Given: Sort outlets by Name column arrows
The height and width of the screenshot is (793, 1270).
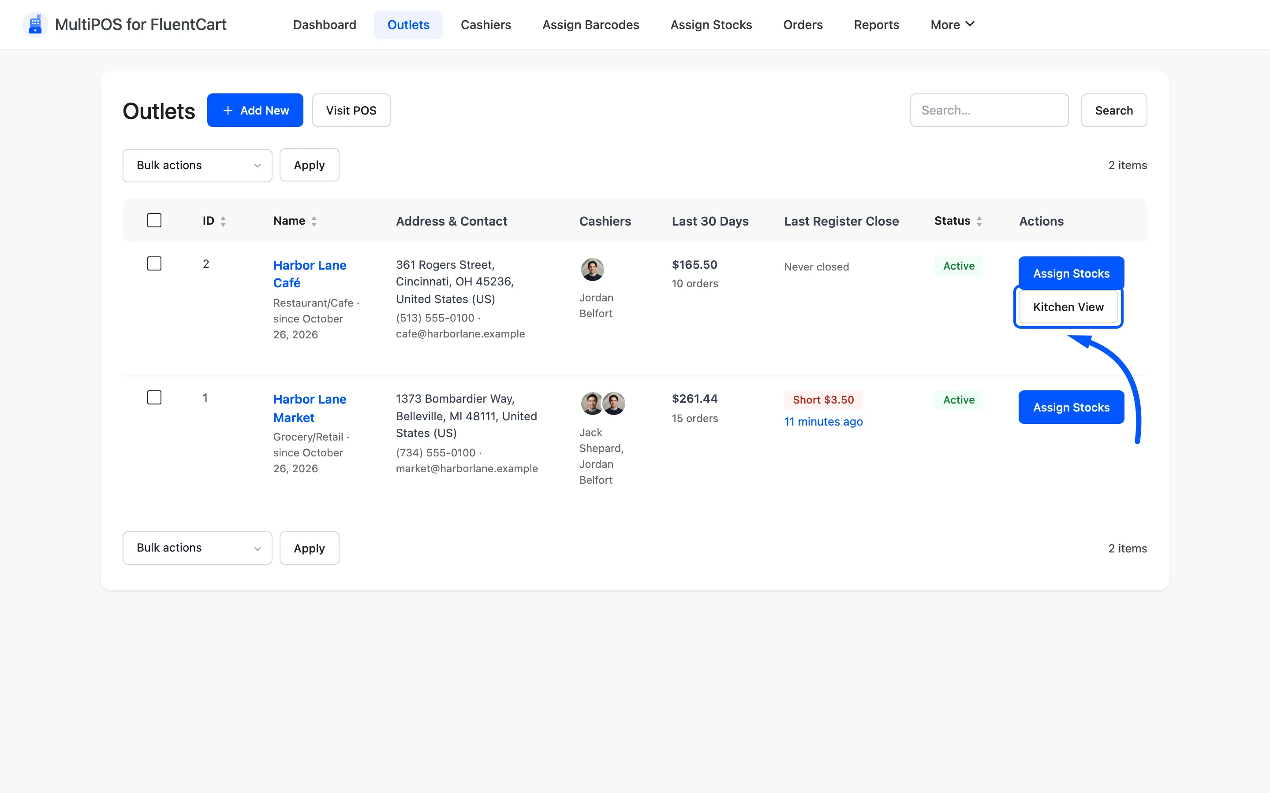Looking at the screenshot, I should coord(314,221).
